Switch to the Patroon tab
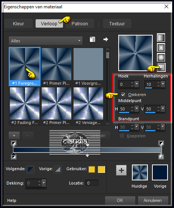The width and height of the screenshot is (174, 208). (x=80, y=23)
